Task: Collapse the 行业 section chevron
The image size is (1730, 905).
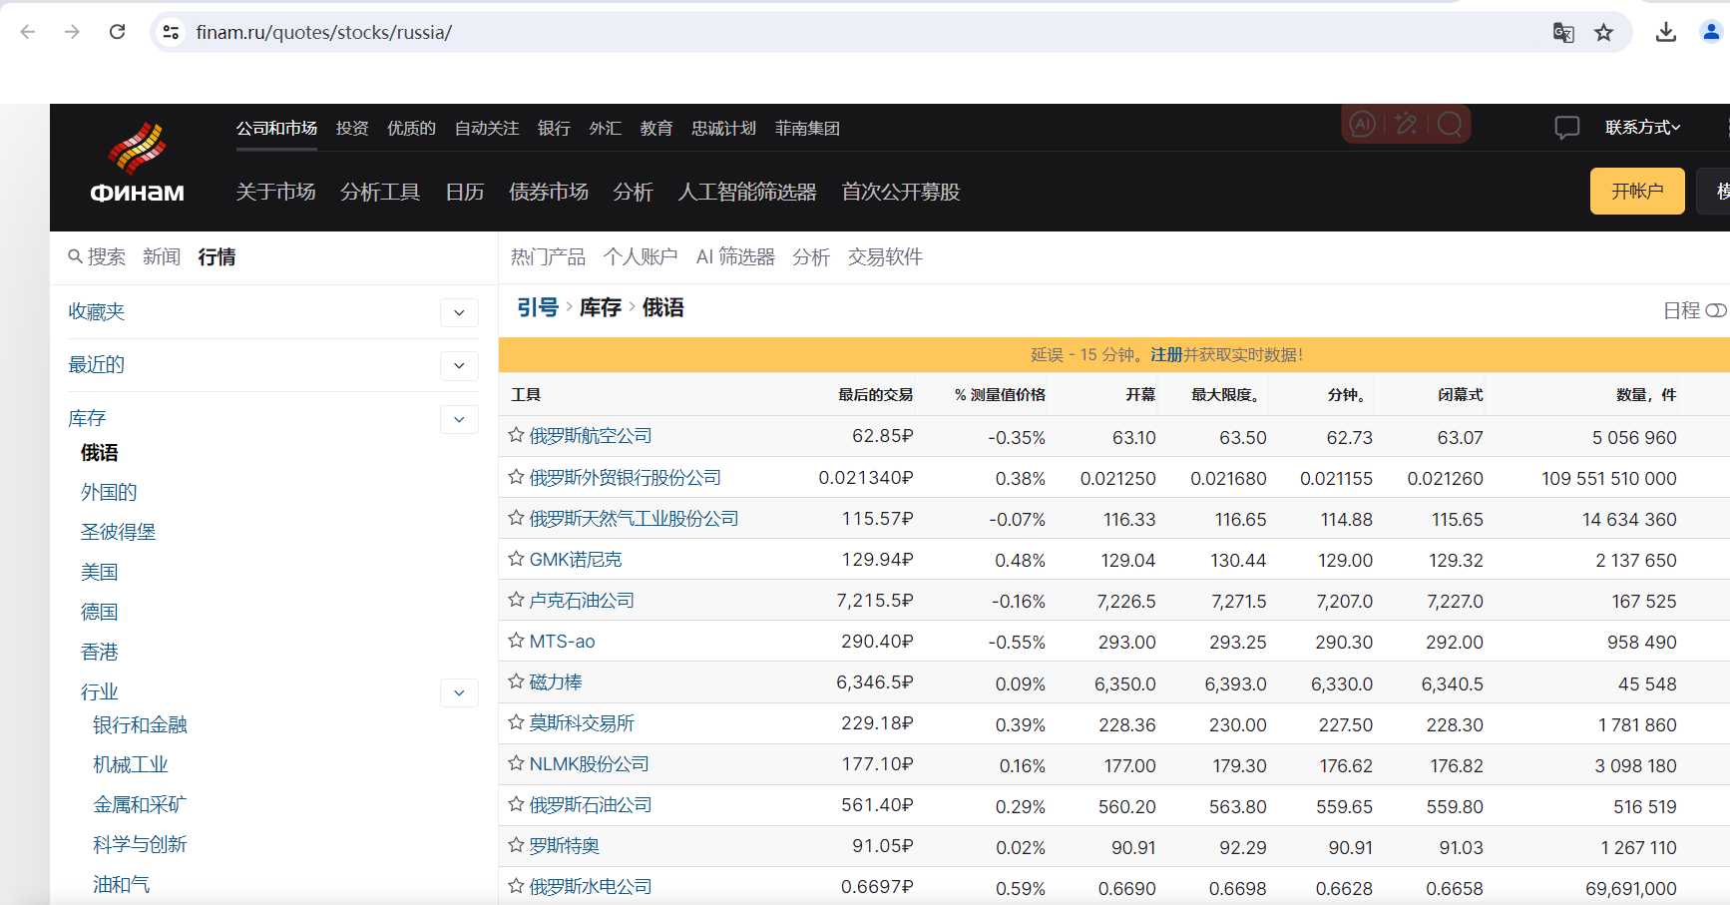Action: (x=459, y=692)
